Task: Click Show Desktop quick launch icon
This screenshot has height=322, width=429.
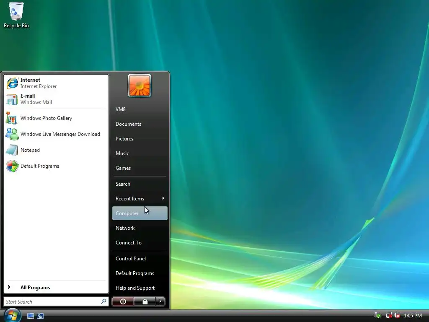Action: pyautogui.click(x=30, y=316)
